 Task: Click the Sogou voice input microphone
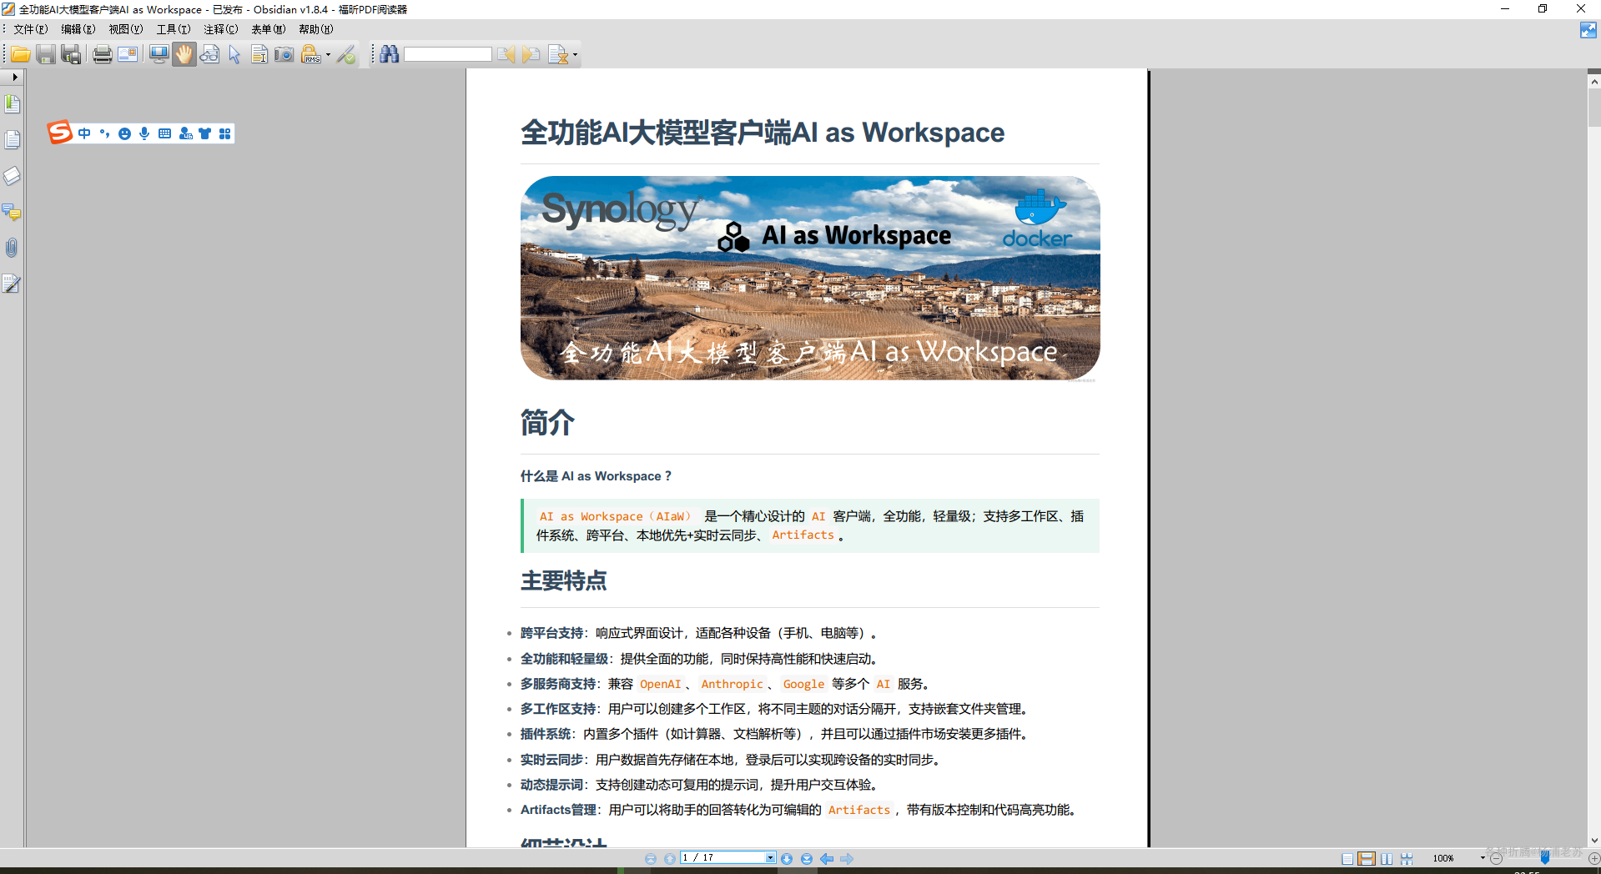tap(144, 133)
